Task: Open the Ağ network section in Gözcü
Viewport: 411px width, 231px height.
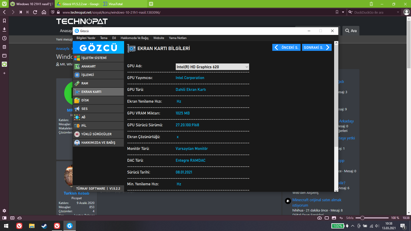Action: click(98, 117)
